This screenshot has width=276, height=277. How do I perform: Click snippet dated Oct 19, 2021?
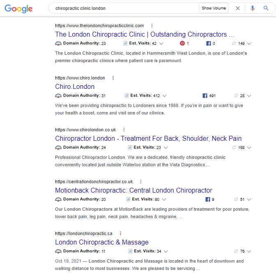[x=149, y=265]
